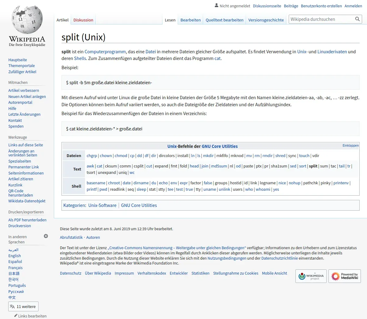Open the touch command link
Image resolution: width=367 pixels, height=319 pixels.
click(304, 156)
